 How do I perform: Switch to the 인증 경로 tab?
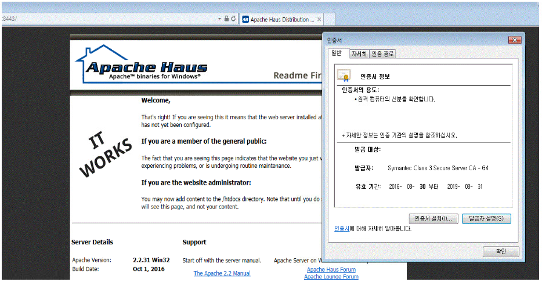tap(382, 54)
